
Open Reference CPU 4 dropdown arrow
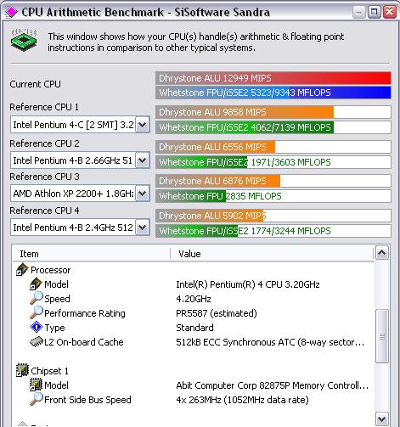(142, 227)
